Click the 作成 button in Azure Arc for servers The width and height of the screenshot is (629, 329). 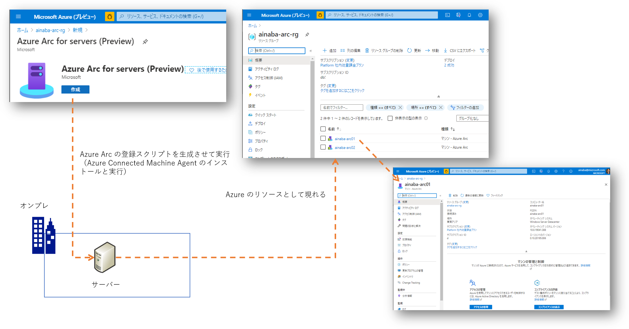pos(75,89)
